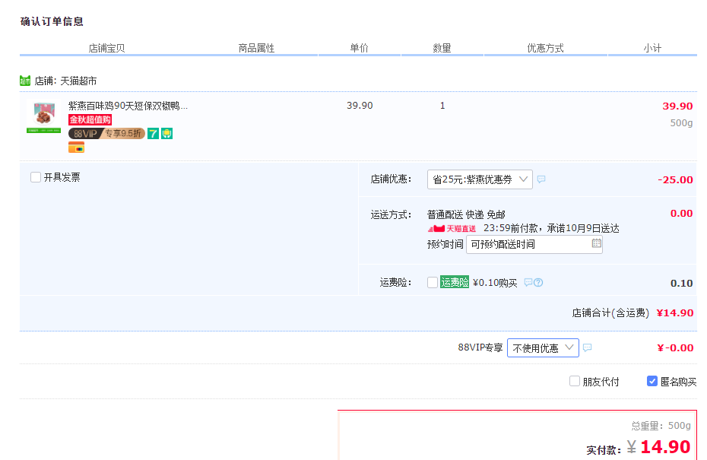Viewport: 707px width, 460px height.
Task: Click the green shield guarantee icon
Action: (166, 134)
